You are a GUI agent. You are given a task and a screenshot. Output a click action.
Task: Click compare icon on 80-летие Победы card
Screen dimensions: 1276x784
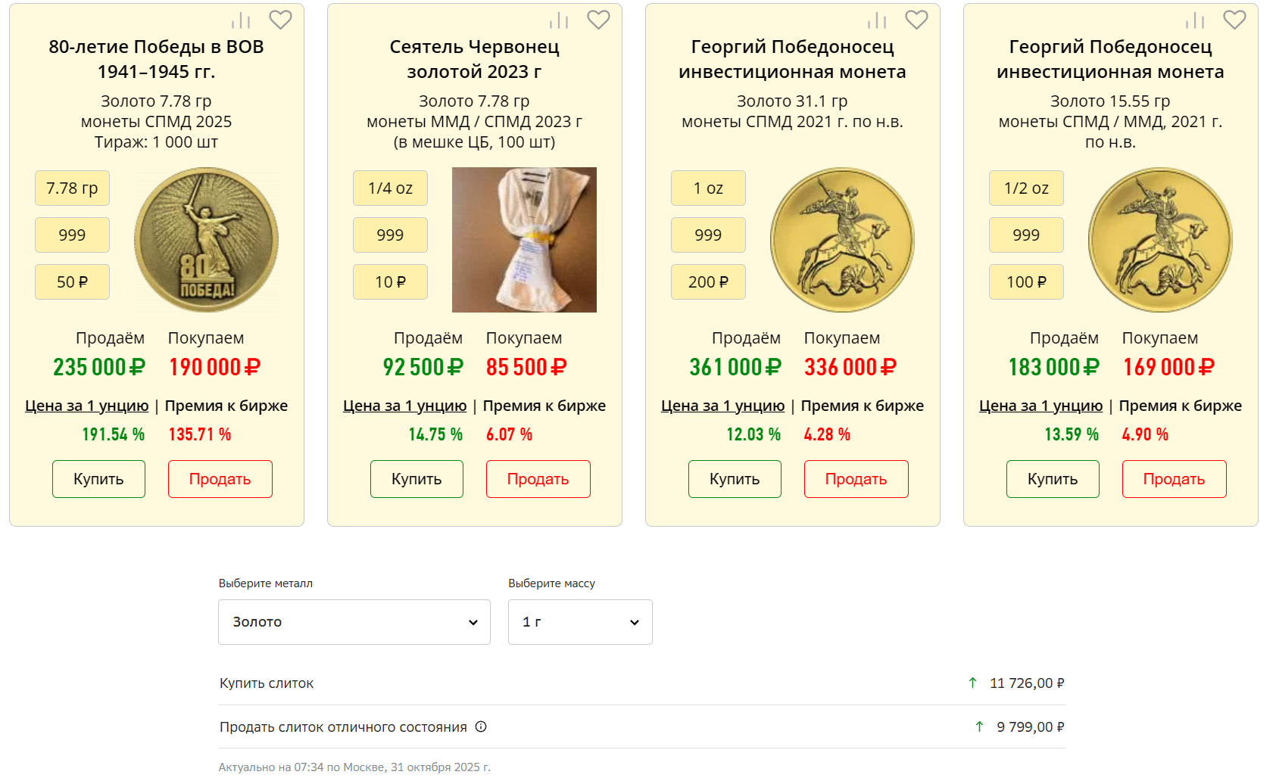[241, 20]
